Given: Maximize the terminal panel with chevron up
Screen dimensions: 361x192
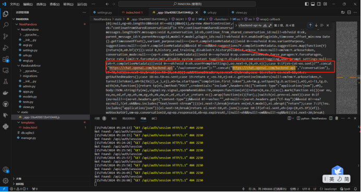Looking at the screenshot, I should (x=349, y=118).
